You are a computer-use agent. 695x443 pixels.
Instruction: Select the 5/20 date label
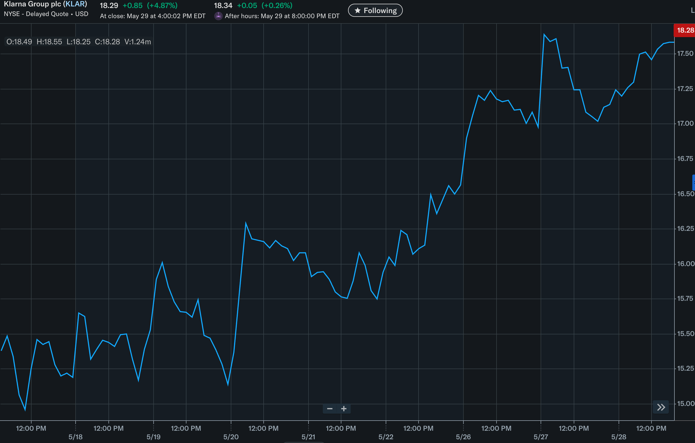pyautogui.click(x=231, y=437)
